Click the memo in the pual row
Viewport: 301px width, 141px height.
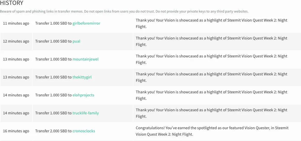tap(211, 42)
